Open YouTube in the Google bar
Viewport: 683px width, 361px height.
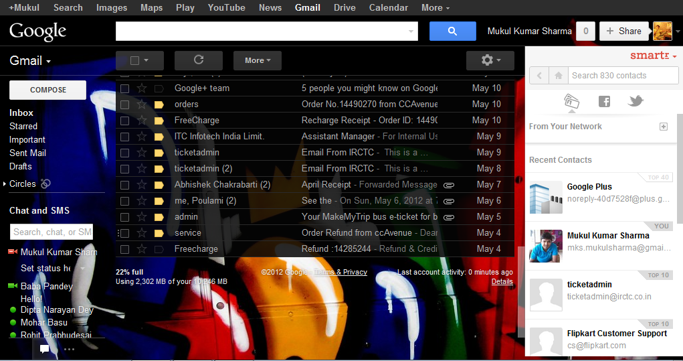click(227, 7)
